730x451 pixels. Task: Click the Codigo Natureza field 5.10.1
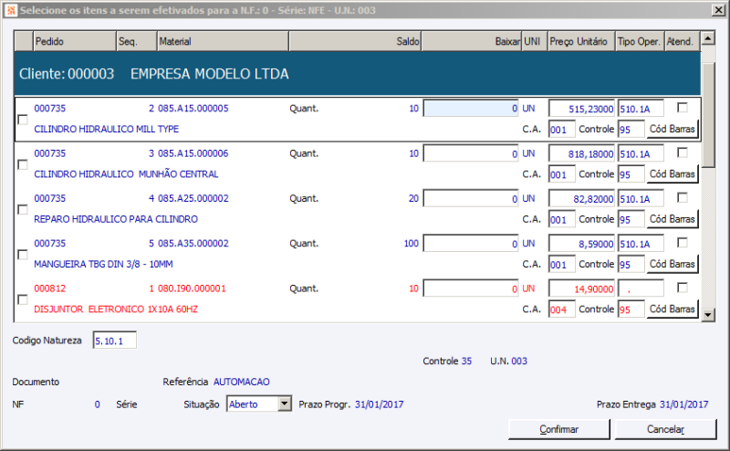115,341
